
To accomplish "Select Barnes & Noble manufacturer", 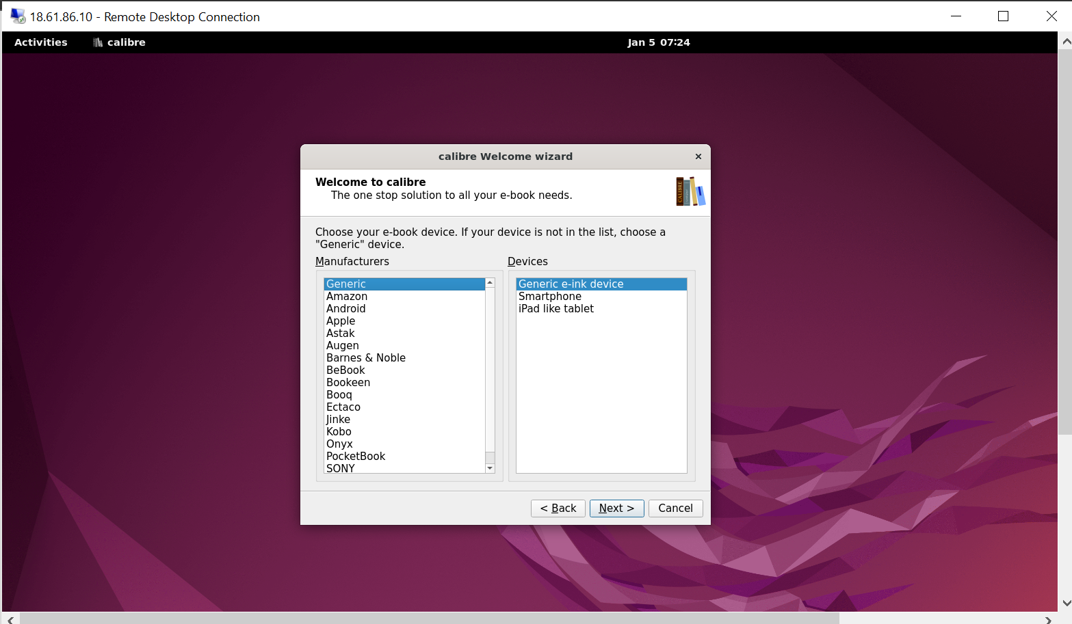I will pyautogui.click(x=404, y=358).
